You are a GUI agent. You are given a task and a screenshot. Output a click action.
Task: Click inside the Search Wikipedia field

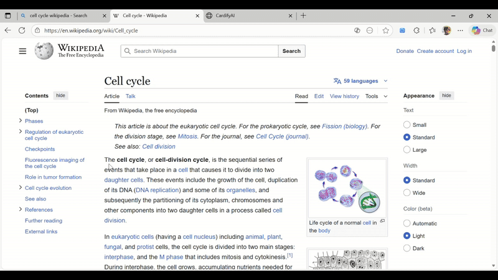tap(199, 51)
